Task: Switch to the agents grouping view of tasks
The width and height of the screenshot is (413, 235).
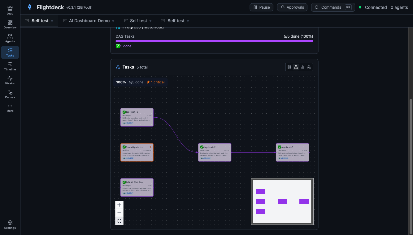Action: [x=309, y=67]
